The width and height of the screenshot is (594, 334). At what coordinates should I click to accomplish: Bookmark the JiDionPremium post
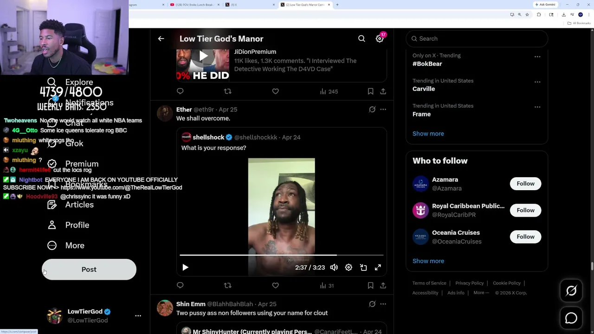[x=370, y=91]
